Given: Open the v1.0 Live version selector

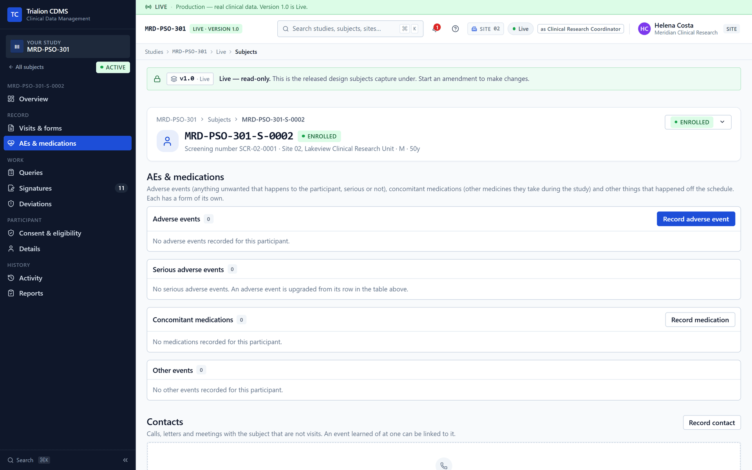Looking at the screenshot, I should click(x=190, y=79).
